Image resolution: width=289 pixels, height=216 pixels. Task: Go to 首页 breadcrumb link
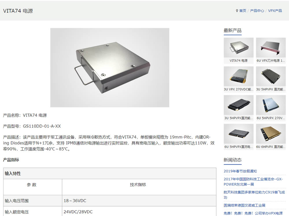[242, 11]
